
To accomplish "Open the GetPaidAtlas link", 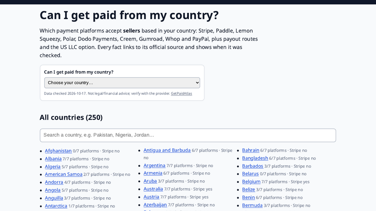I will click(181, 93).
